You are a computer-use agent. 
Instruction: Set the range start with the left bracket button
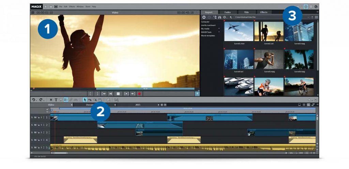click(x=91, y=94)
